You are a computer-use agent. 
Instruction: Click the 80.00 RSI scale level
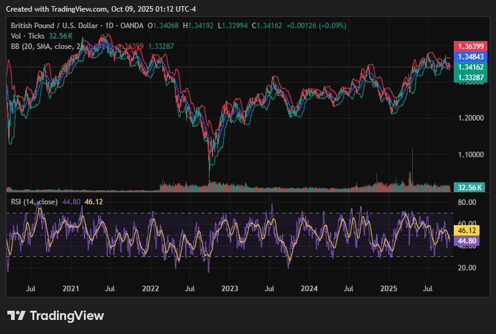pos(467,202)
